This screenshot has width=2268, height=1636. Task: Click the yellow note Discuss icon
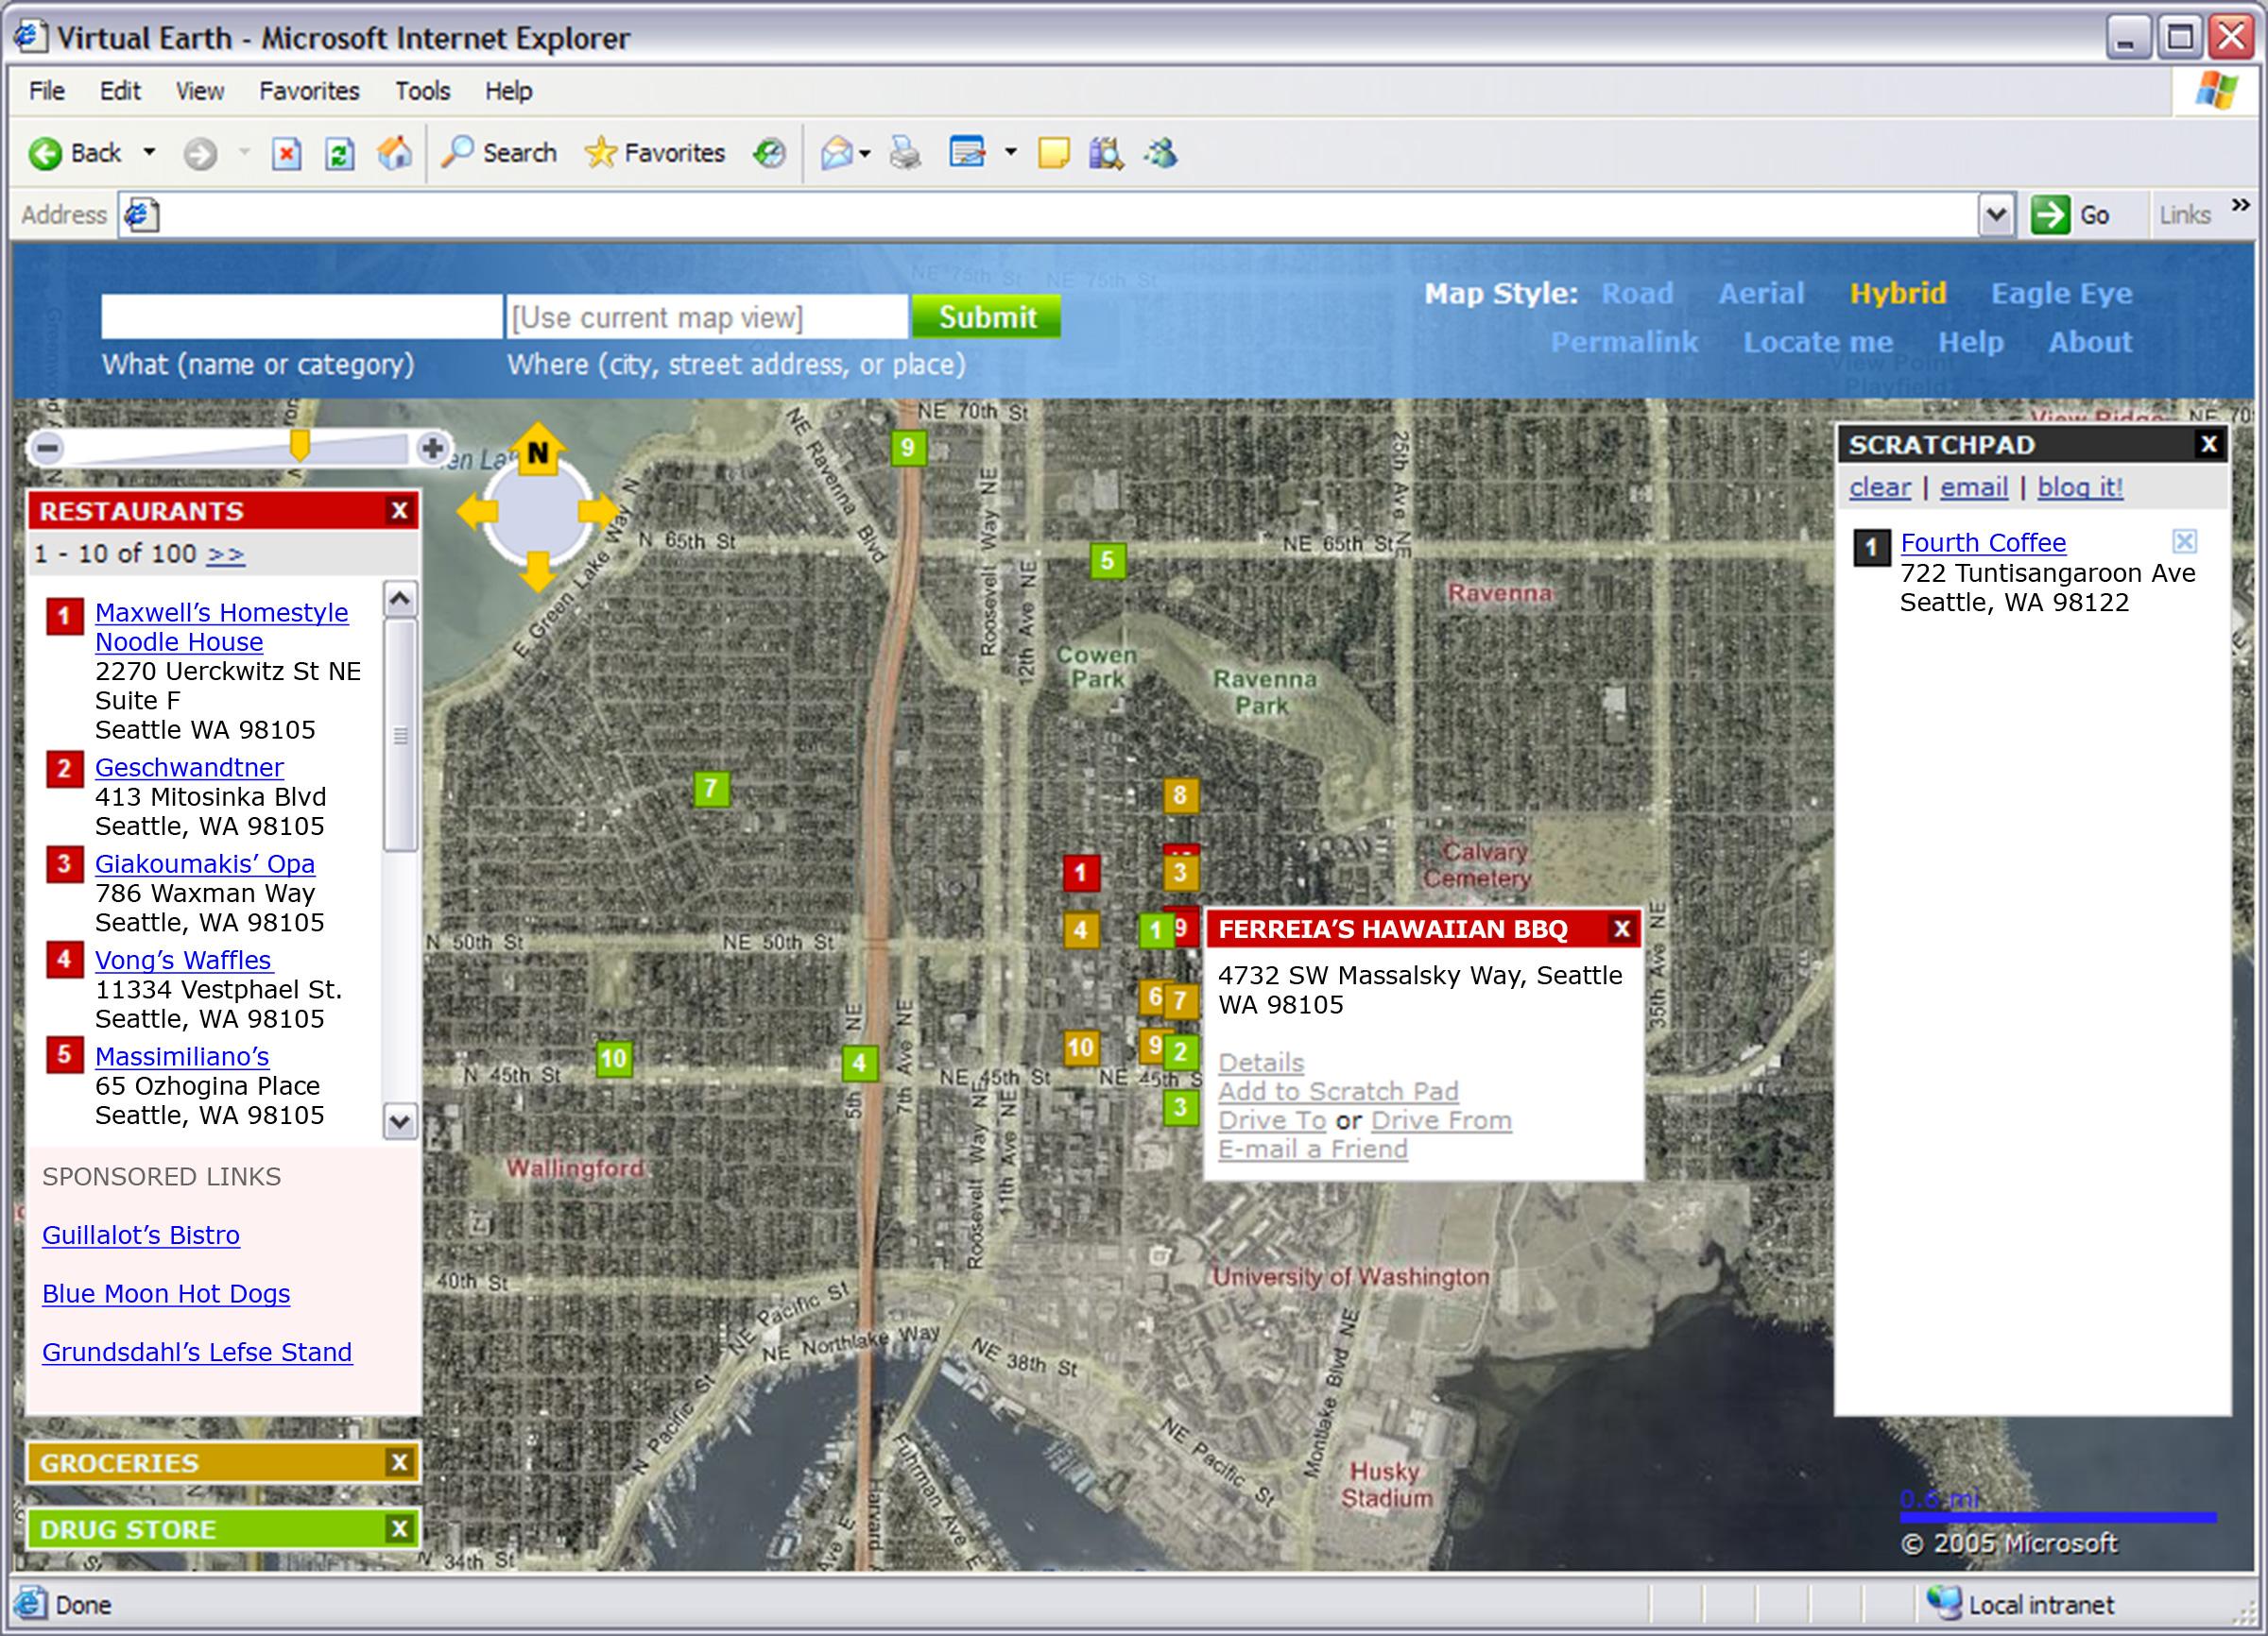point(1053,153)
